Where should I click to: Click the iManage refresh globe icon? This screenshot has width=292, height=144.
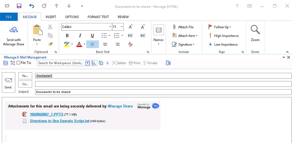[101, 63]
